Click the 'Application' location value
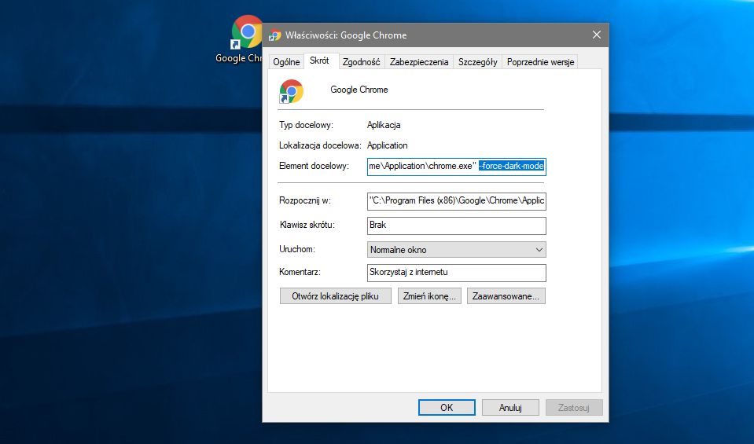This screenshot has height=444, width=754. pyautogui.click(x=387, y=145)
